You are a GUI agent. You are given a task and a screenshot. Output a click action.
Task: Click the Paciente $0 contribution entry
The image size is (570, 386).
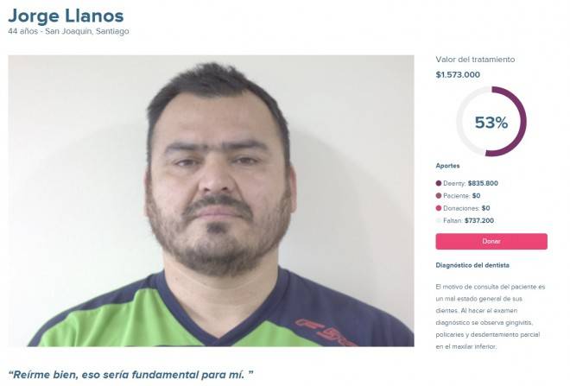click(462, 195)
